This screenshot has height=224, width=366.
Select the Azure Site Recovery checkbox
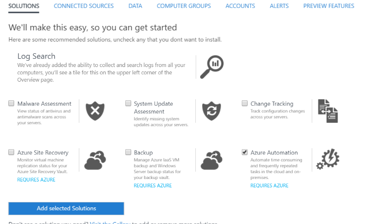pos(11,152)
